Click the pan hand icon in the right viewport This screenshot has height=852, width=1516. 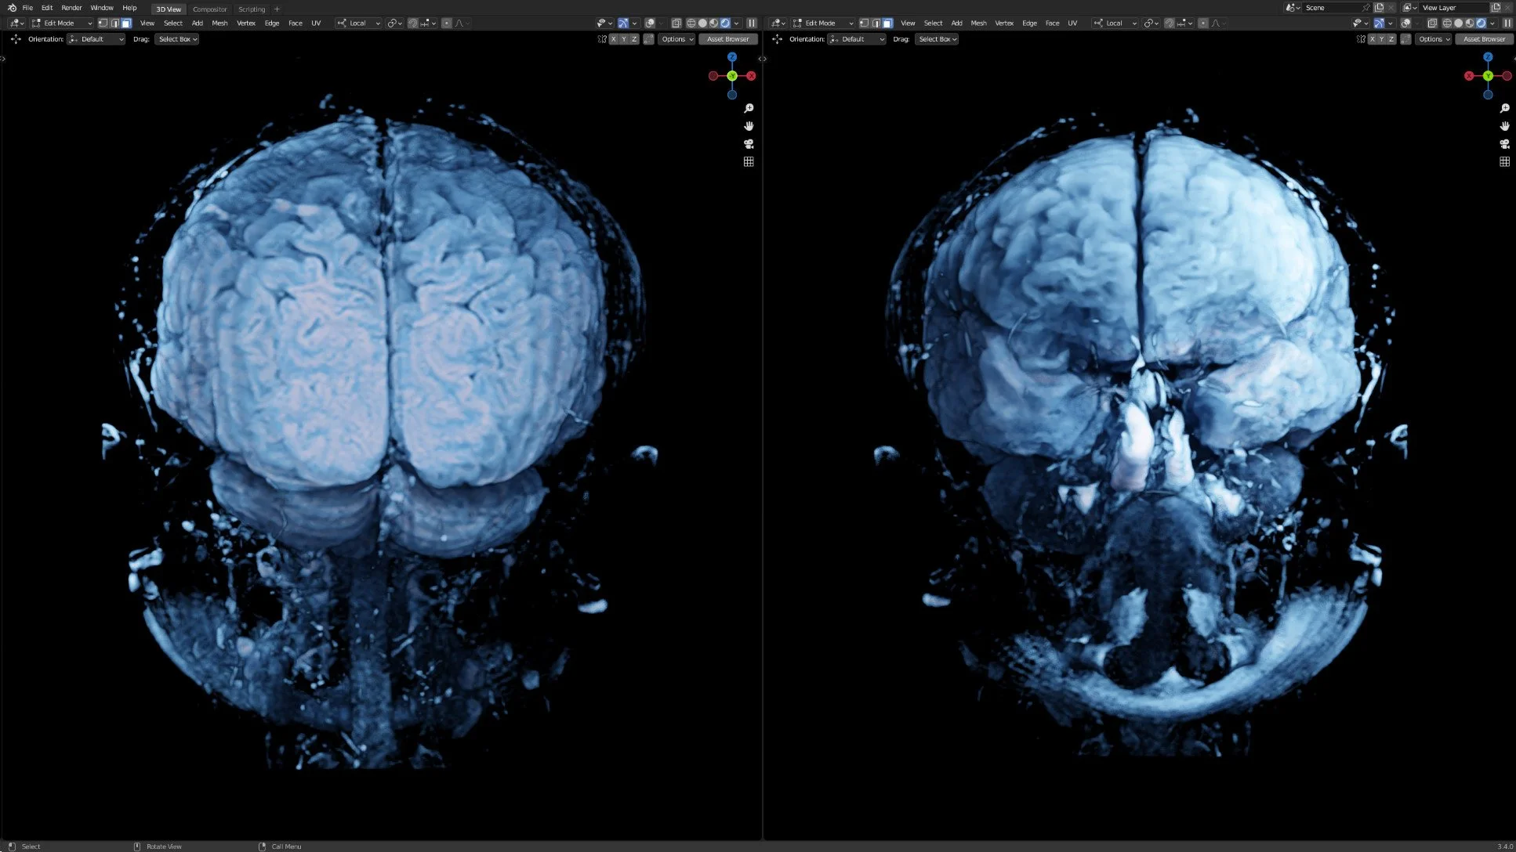point(1505,125)
